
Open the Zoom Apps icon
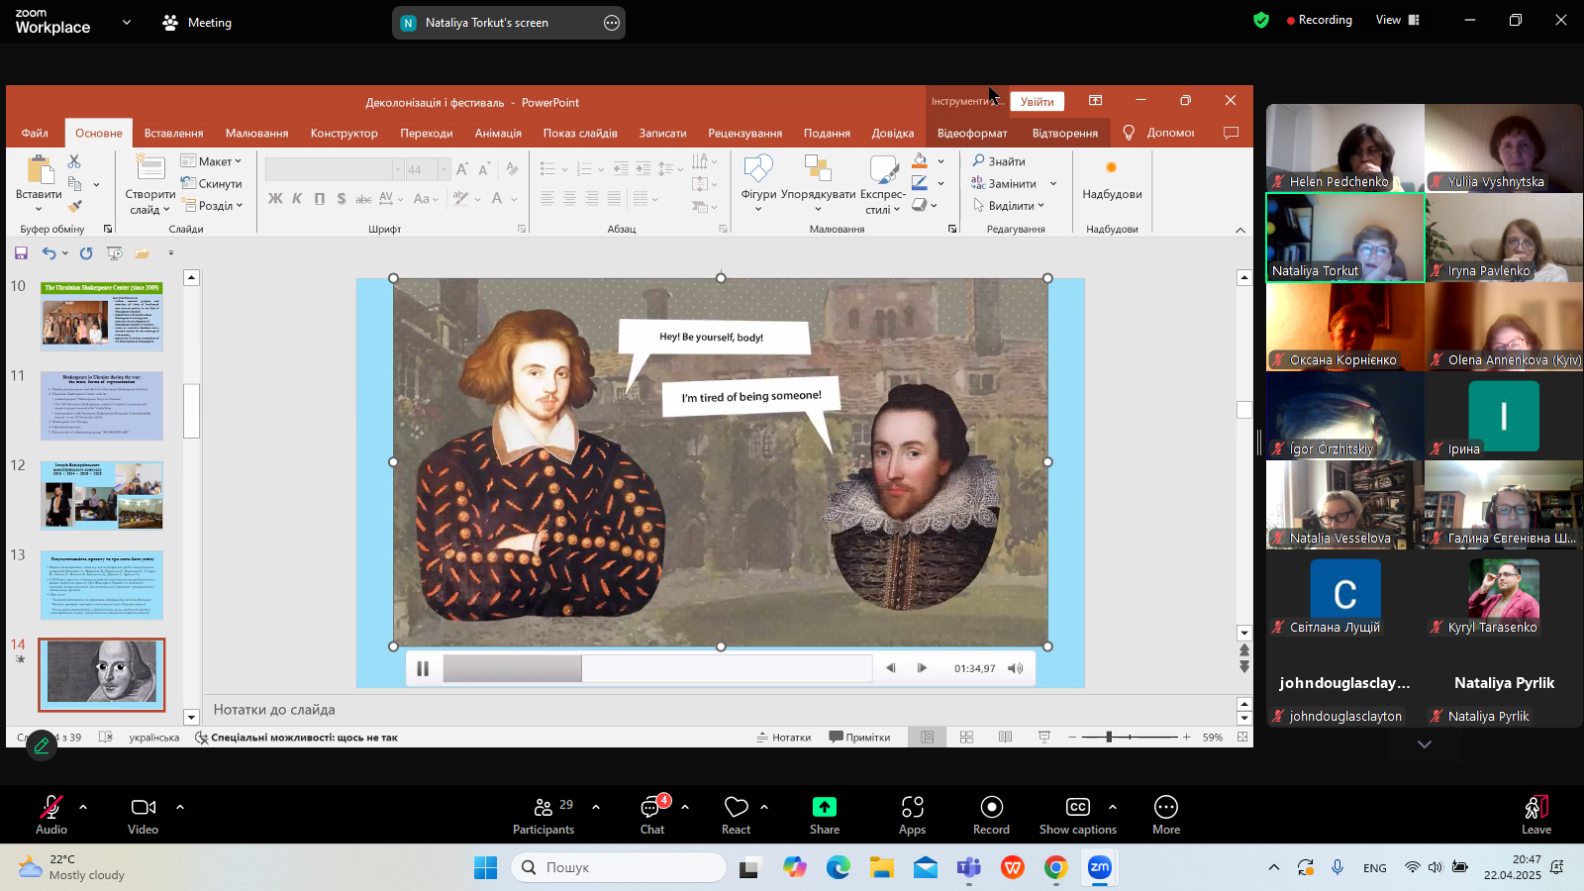(x=912, y=808)
